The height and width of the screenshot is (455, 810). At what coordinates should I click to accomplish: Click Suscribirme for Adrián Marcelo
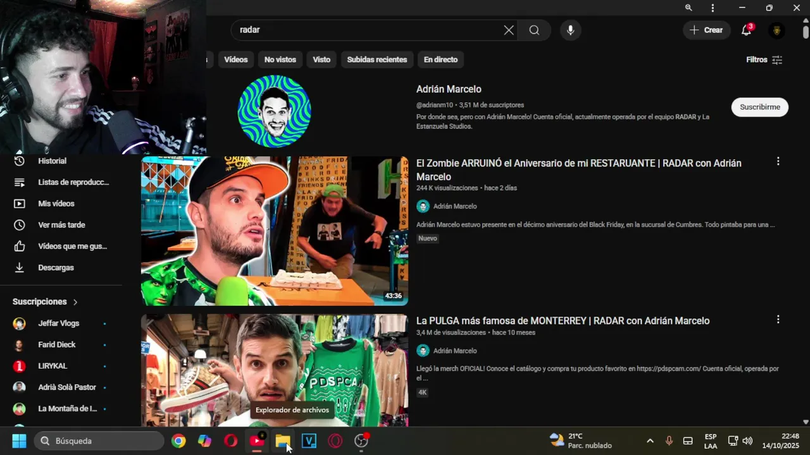click(x=760, y=107)
